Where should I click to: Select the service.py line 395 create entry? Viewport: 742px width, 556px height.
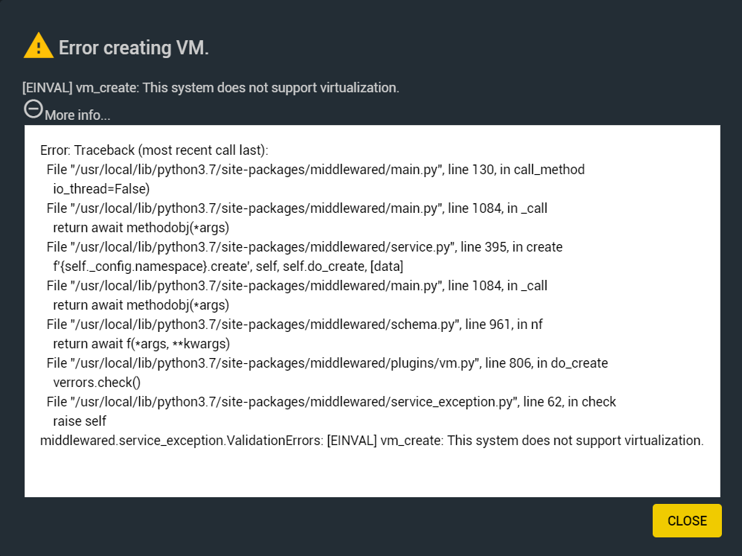tap(304, 247)
